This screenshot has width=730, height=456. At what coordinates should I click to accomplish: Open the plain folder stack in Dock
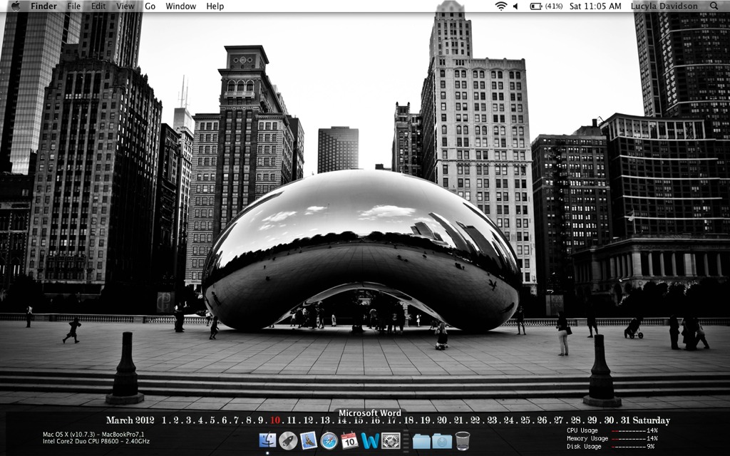pos(421,440)
